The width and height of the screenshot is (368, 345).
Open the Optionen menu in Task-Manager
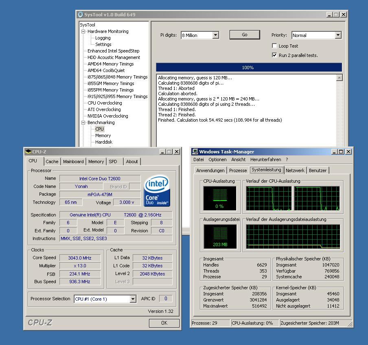pos(217,159)
